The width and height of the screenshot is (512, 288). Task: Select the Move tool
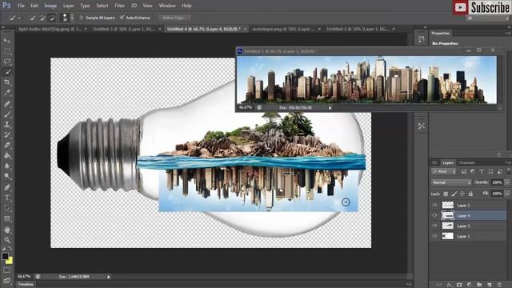pyautogui.click(x=7, y=41)
